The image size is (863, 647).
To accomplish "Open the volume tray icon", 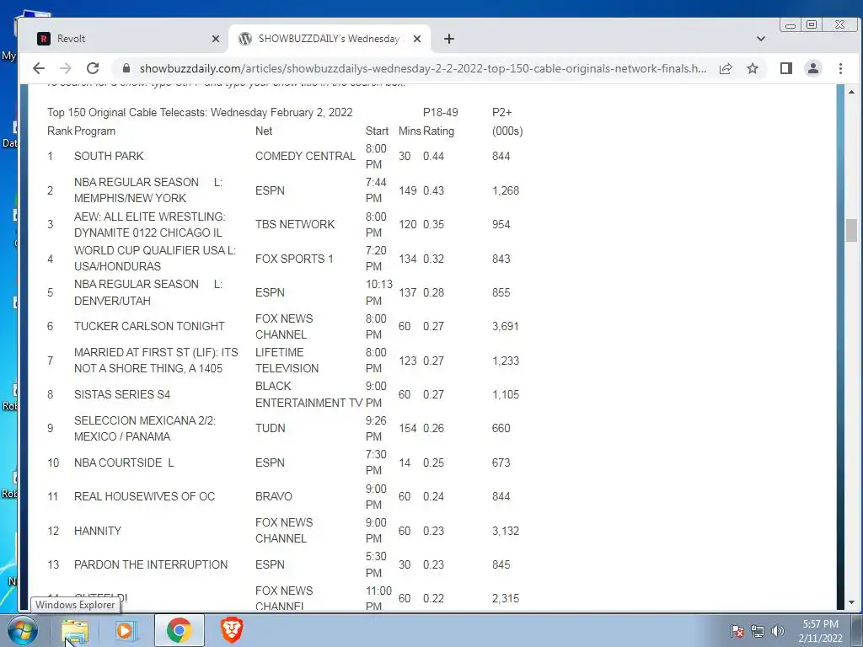I will click(777, 631).
